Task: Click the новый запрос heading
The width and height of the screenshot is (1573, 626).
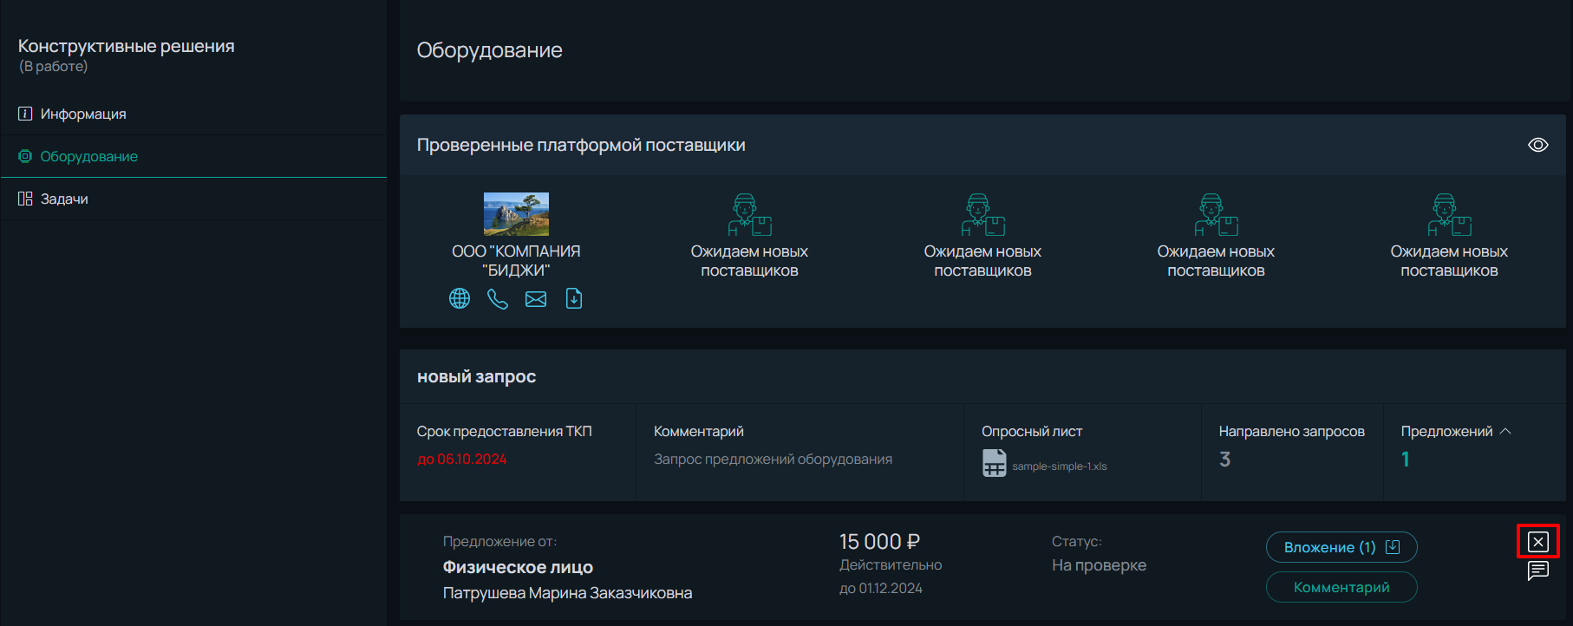Action: (477, 376)
